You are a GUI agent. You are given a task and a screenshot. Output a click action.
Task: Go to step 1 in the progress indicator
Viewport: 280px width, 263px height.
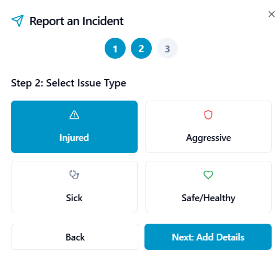[x=115, y=48]
